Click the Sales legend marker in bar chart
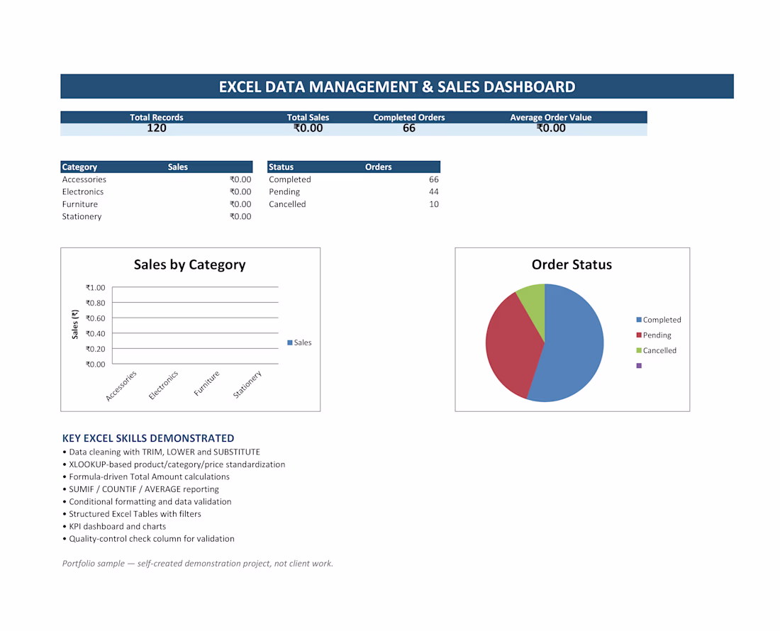780x631 pixels. (289, 342)
